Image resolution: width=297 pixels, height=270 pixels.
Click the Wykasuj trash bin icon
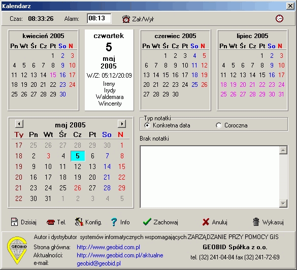pyautogui.click(x=256, y=222)
